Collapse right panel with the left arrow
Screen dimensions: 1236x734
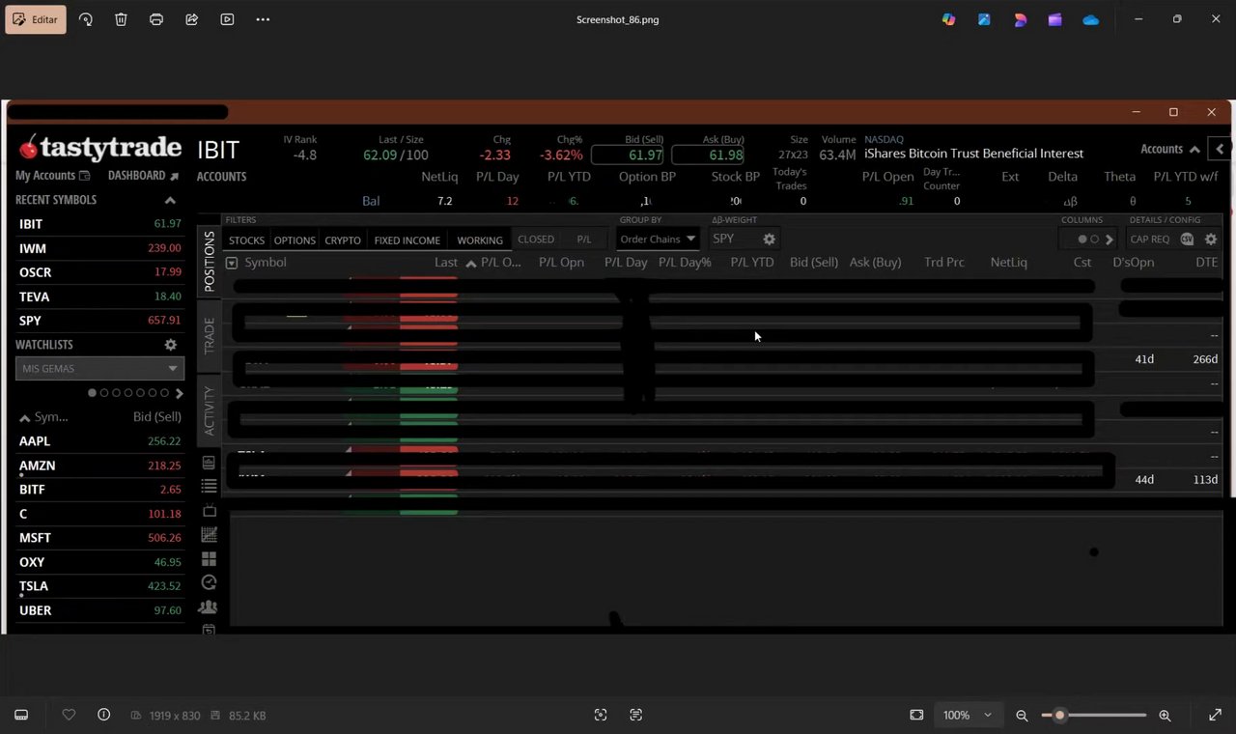1220,150
